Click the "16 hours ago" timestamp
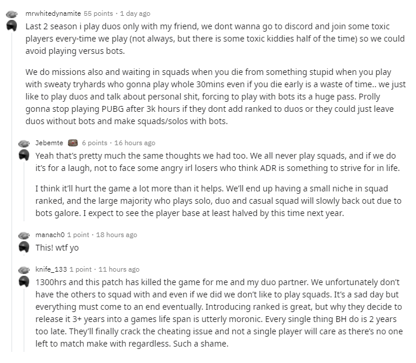416x363 pixels. (135, 143)
